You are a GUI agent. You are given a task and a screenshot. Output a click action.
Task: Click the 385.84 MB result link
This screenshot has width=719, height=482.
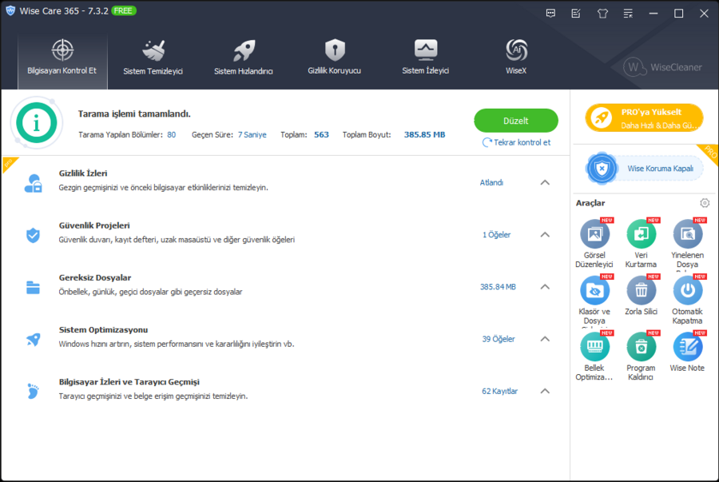point(498,287)
